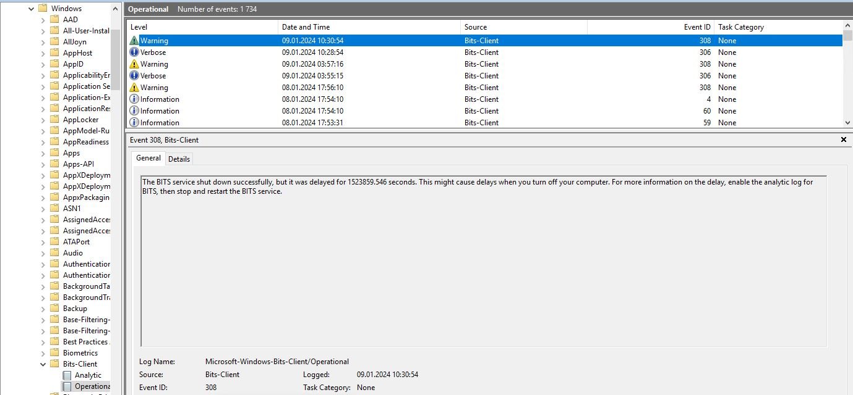Click the ASN1 folder icon
The width and height of the screenshot is (853, 395).
(54, 209)
